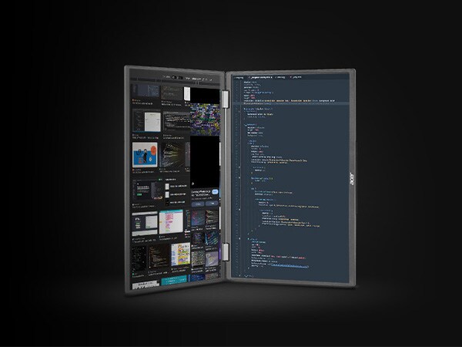This screenshot has width=462, height=347.
Task: Click the white document icon, second list row
Action: 167,194
